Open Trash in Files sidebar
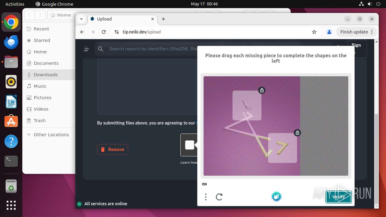Screen dimensions: 386x217 point(49,121)
